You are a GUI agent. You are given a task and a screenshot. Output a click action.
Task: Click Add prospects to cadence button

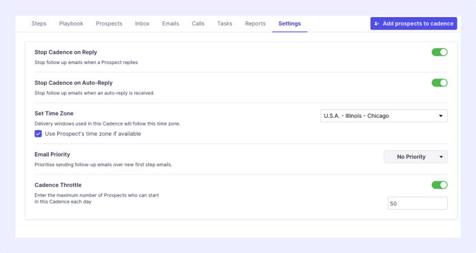(x=413, y=23)
